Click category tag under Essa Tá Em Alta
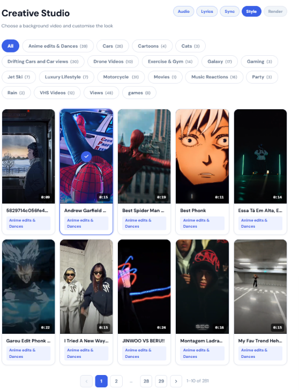299x390 pixels. [260, 223]
